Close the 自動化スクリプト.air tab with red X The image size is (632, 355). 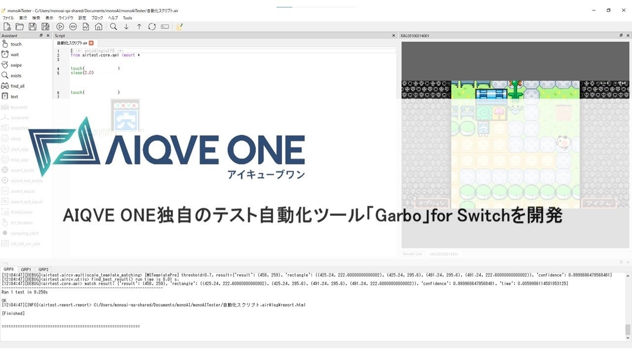click(x=91, y=43)
